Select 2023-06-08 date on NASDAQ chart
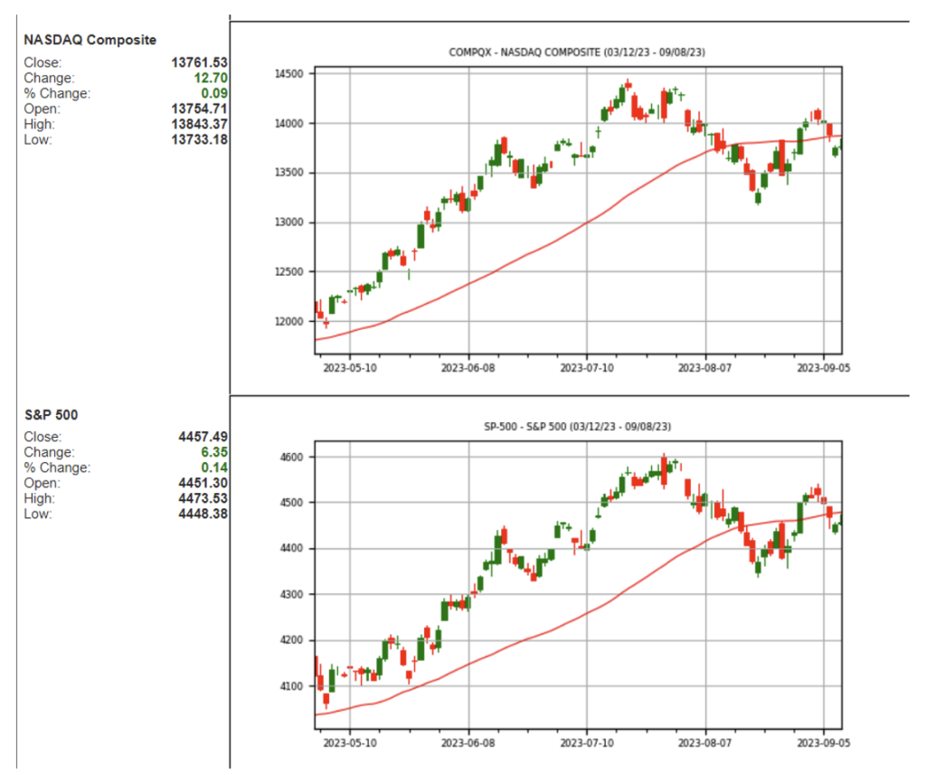The height and width of the screenshot is (775, 926). coord(468,368)
